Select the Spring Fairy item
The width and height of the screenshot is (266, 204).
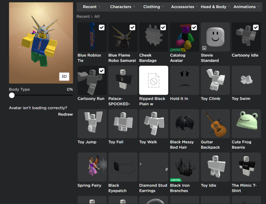click(92, 167)
